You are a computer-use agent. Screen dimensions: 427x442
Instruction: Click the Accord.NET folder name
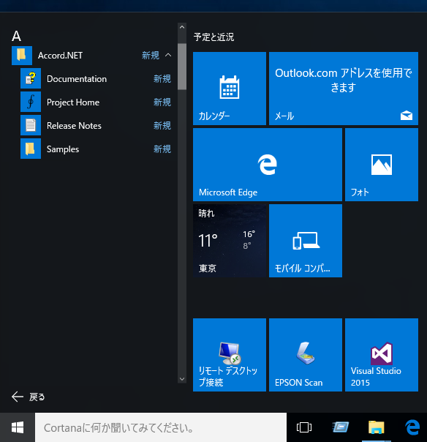click(60, 56)
